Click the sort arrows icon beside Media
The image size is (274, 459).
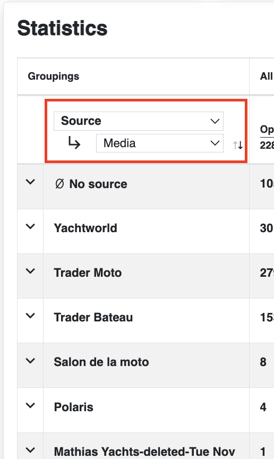pos(238,145)
